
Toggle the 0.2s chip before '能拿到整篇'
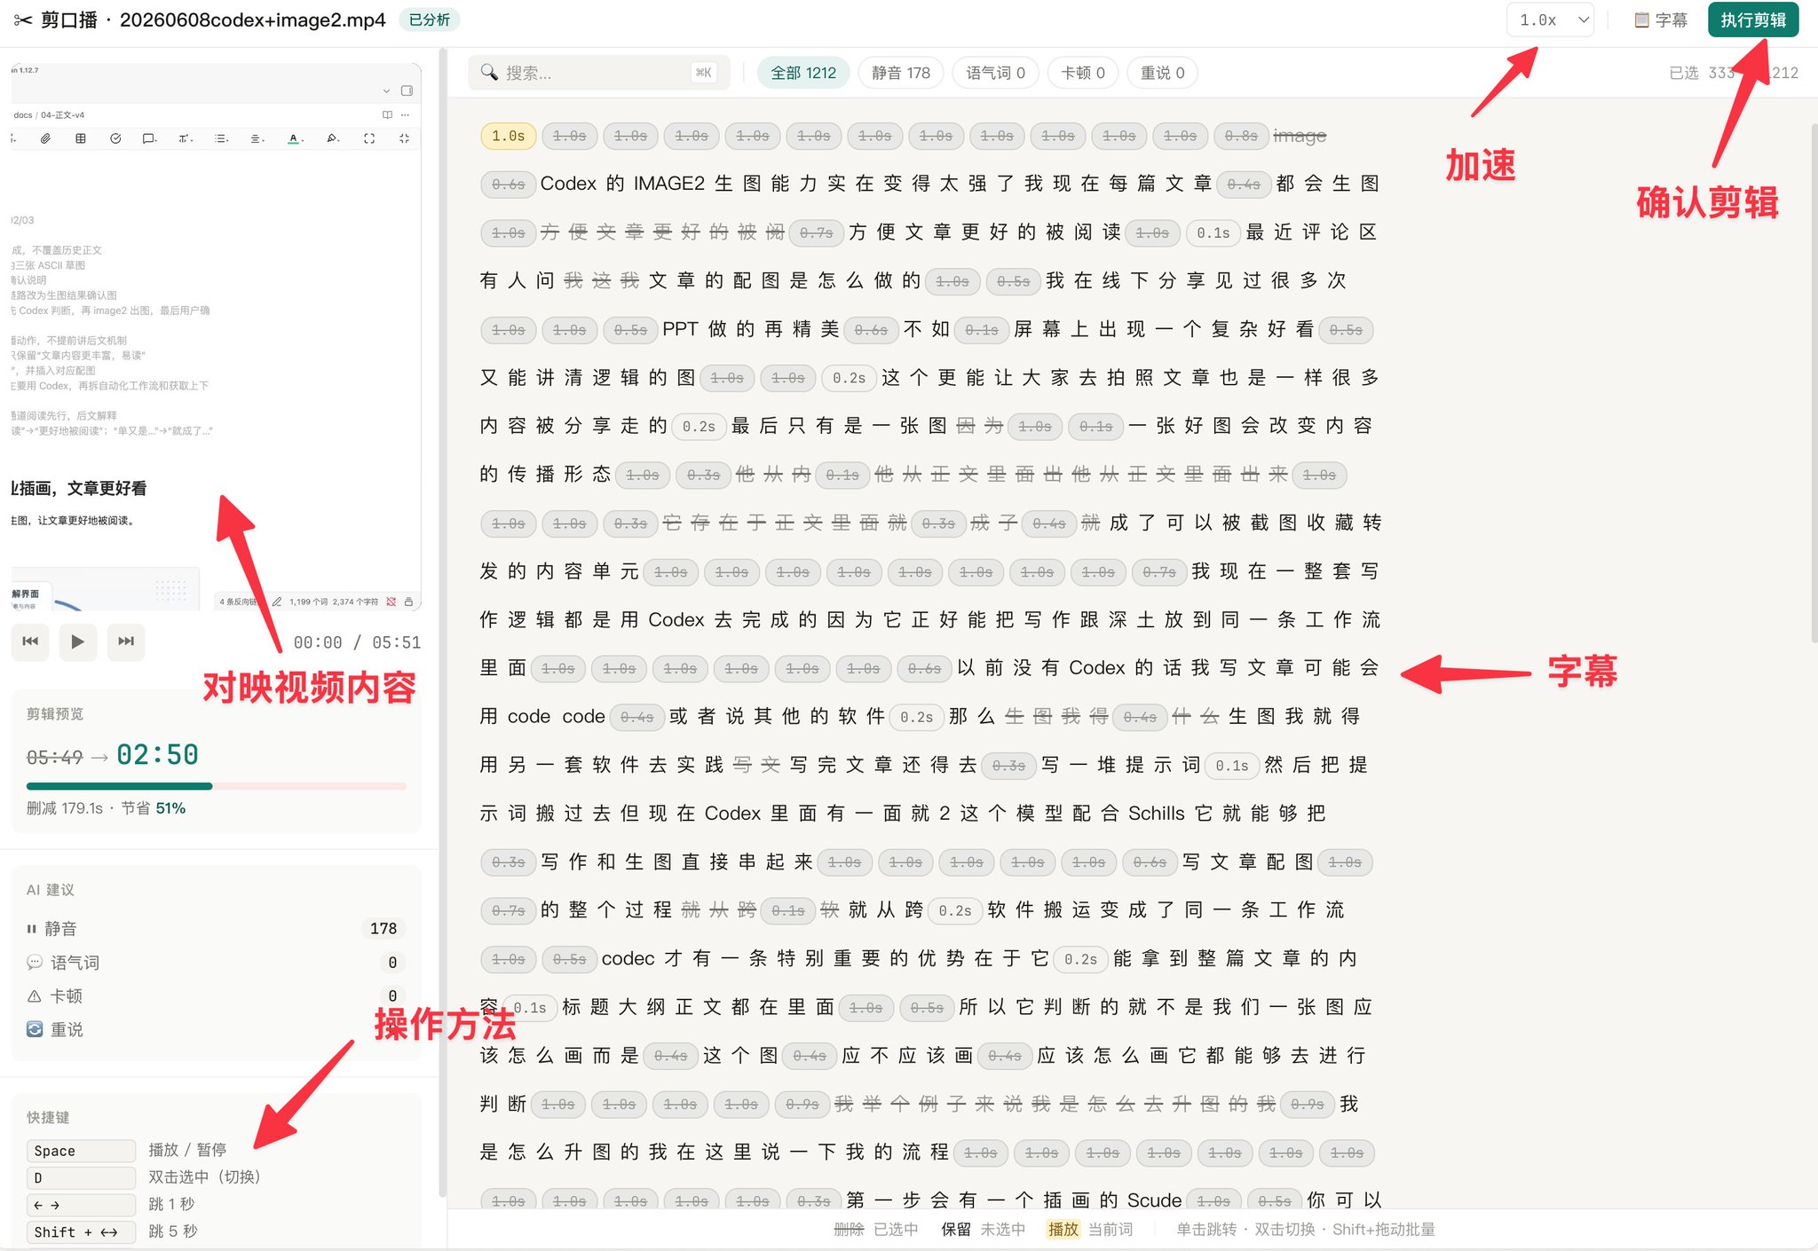click(x=1081, y=959)
